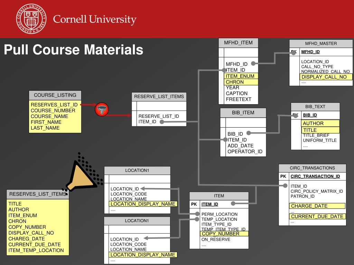354x265 pixels.
Task: Click the UNIFORM_TITLE field
Action: click(x=320, y=140)
